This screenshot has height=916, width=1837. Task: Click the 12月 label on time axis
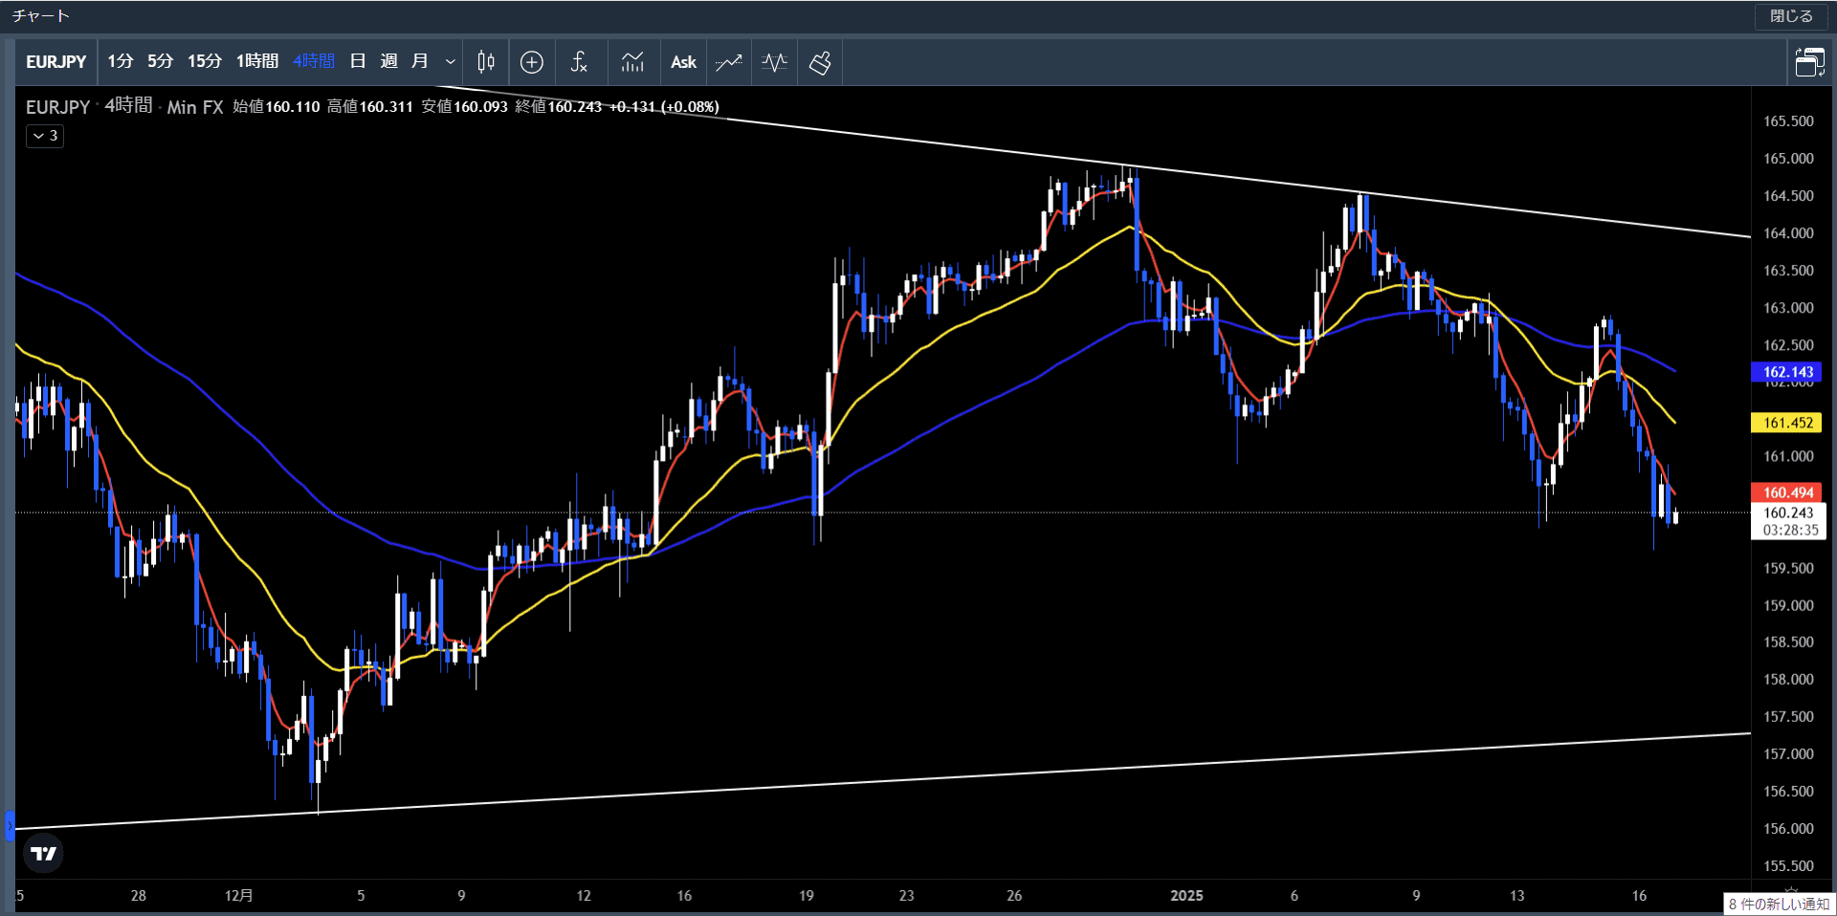(239, 896)
